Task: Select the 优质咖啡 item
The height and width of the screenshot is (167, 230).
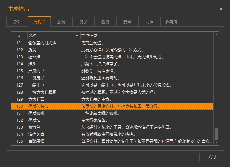Action: pos(112,113)
